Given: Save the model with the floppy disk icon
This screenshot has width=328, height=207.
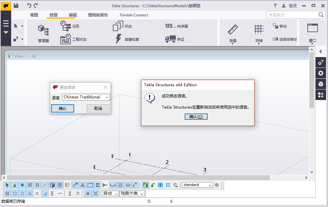Looking at the screenshot, I should [x=16, y=6].
